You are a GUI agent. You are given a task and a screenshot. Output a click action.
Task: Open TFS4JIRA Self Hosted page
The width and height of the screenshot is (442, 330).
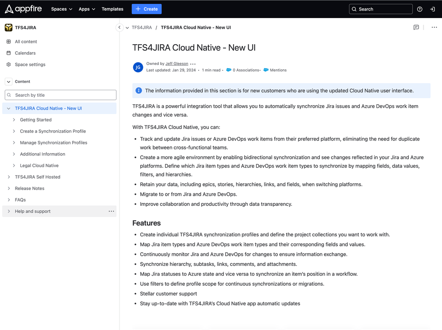coord(38,177)
